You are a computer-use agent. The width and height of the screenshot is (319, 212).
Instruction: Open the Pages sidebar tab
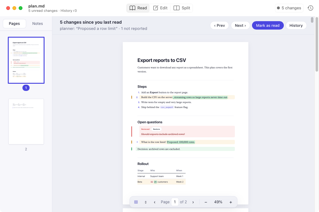[x=14, y=24]
